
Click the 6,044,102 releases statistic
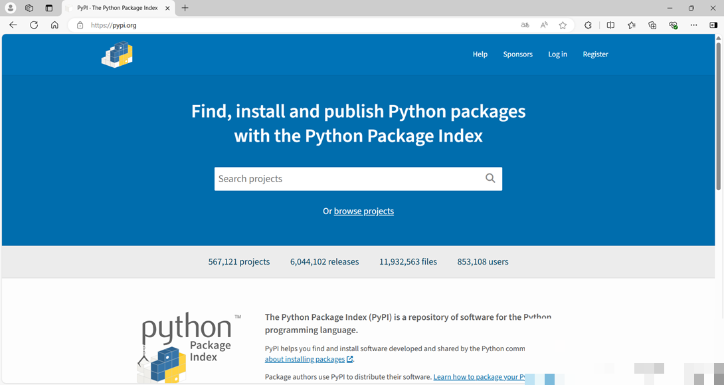coord(325,261)
